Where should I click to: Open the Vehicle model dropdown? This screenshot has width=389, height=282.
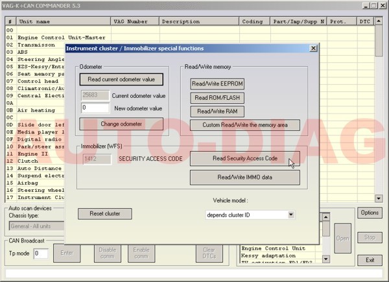(x=291, y=215)
